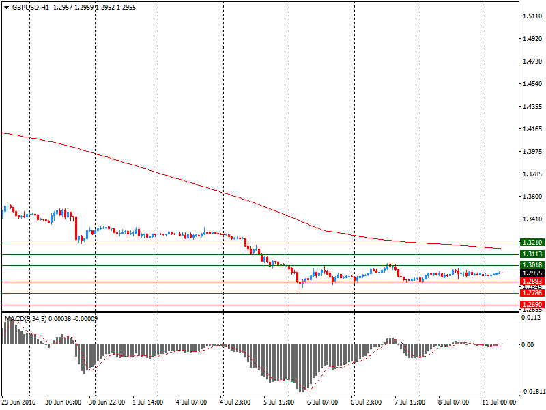Viewport: 546px width, 410px height.
Task: Click the 6 Jul 07:00 time label
Action: [x=322, y=402]
